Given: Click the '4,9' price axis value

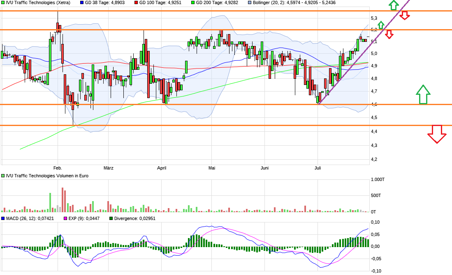Looking at the screenshot, I should pos(374,66).
